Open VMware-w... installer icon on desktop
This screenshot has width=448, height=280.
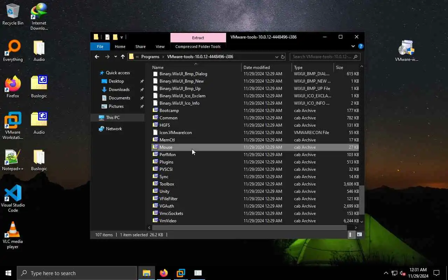point(406,51)
